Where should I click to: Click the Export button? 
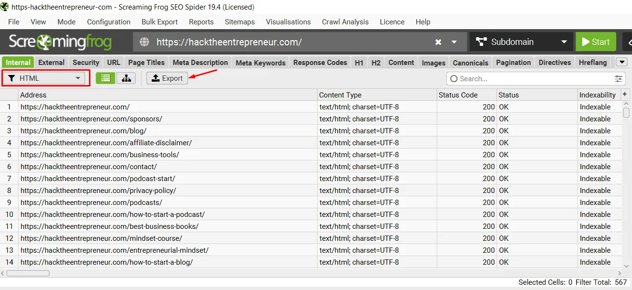coord(166,78)
